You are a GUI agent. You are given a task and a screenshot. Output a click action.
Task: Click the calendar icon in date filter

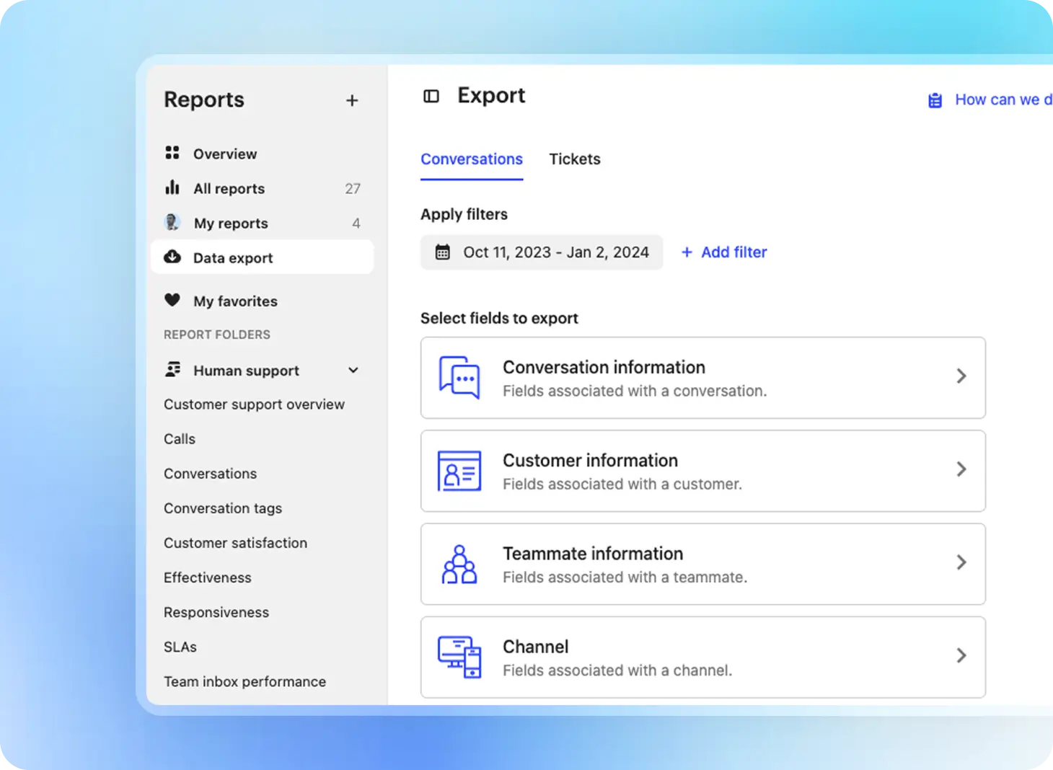[x=443, y=252]
